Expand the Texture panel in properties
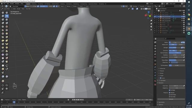192x108 pixels. coord(162,71)
